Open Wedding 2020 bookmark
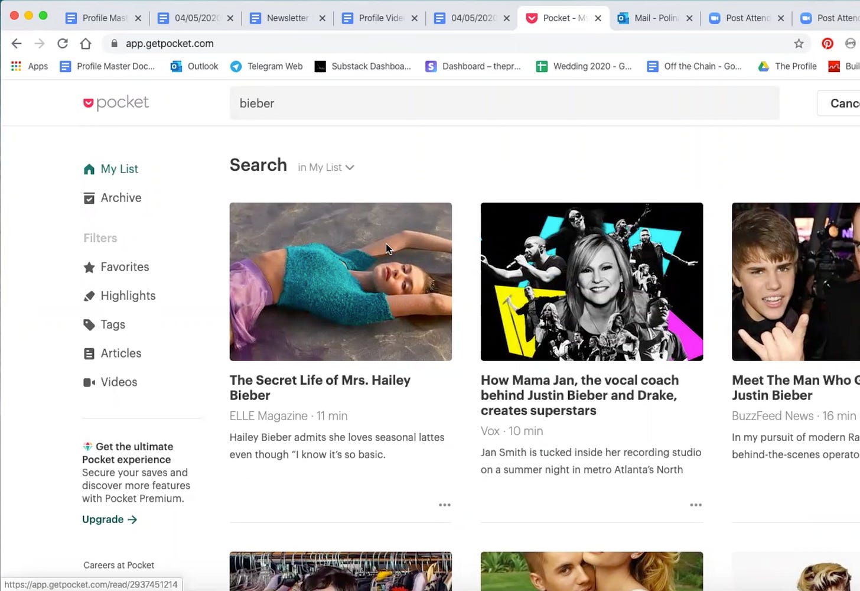The width and height of the screenshot is (860, 591). pos(584,66)
